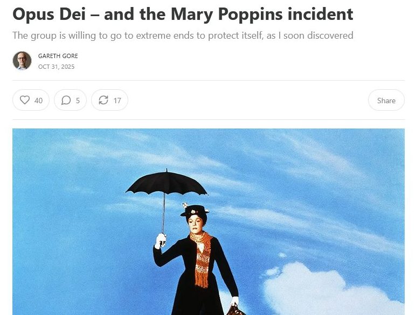The height and width of the screenshot is (315, 415).
Task: Click the like count 40
Action: point(38,101)
